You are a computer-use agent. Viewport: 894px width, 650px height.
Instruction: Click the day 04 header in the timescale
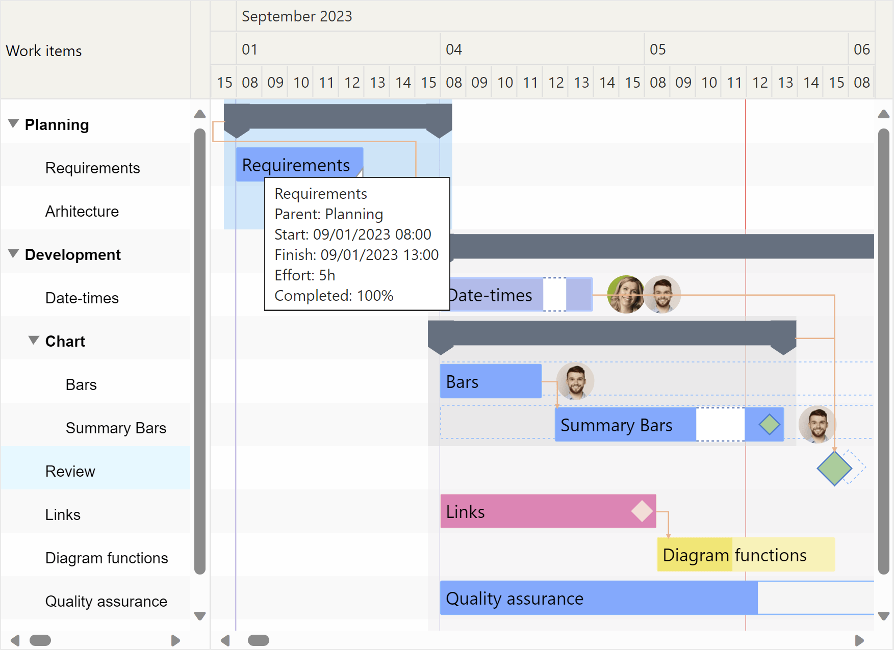pyautogui.click(x=454, y=49)
